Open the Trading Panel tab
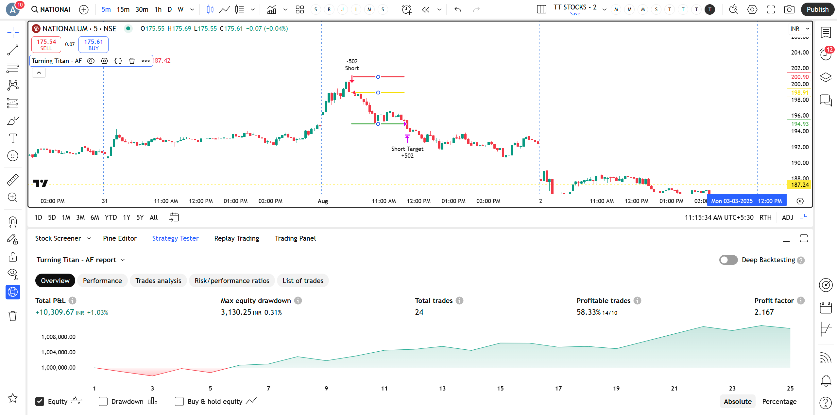The width and height of the screenshot is (837, 415). (x=295, y=238)
